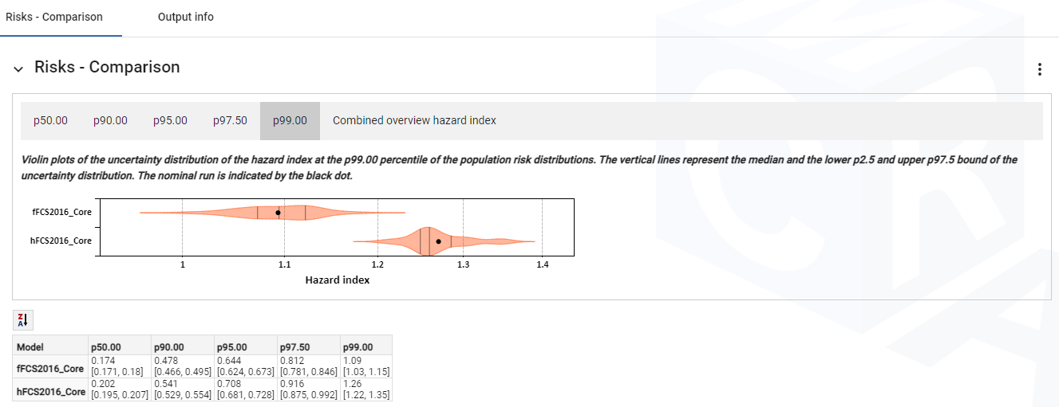Open Combined overview hazard index tab
This screenshot has height=407, width=1059.
coord(414,121)
